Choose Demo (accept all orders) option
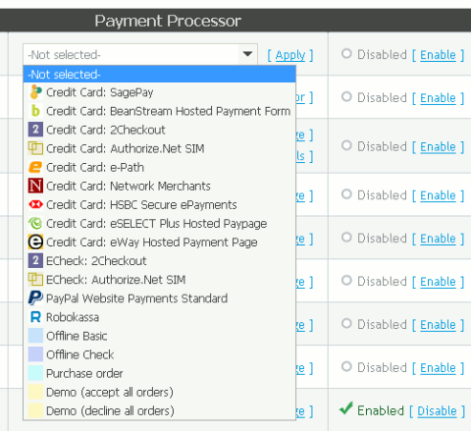The height and width of the screenshot is (431, 471). (x=160, y=392)
